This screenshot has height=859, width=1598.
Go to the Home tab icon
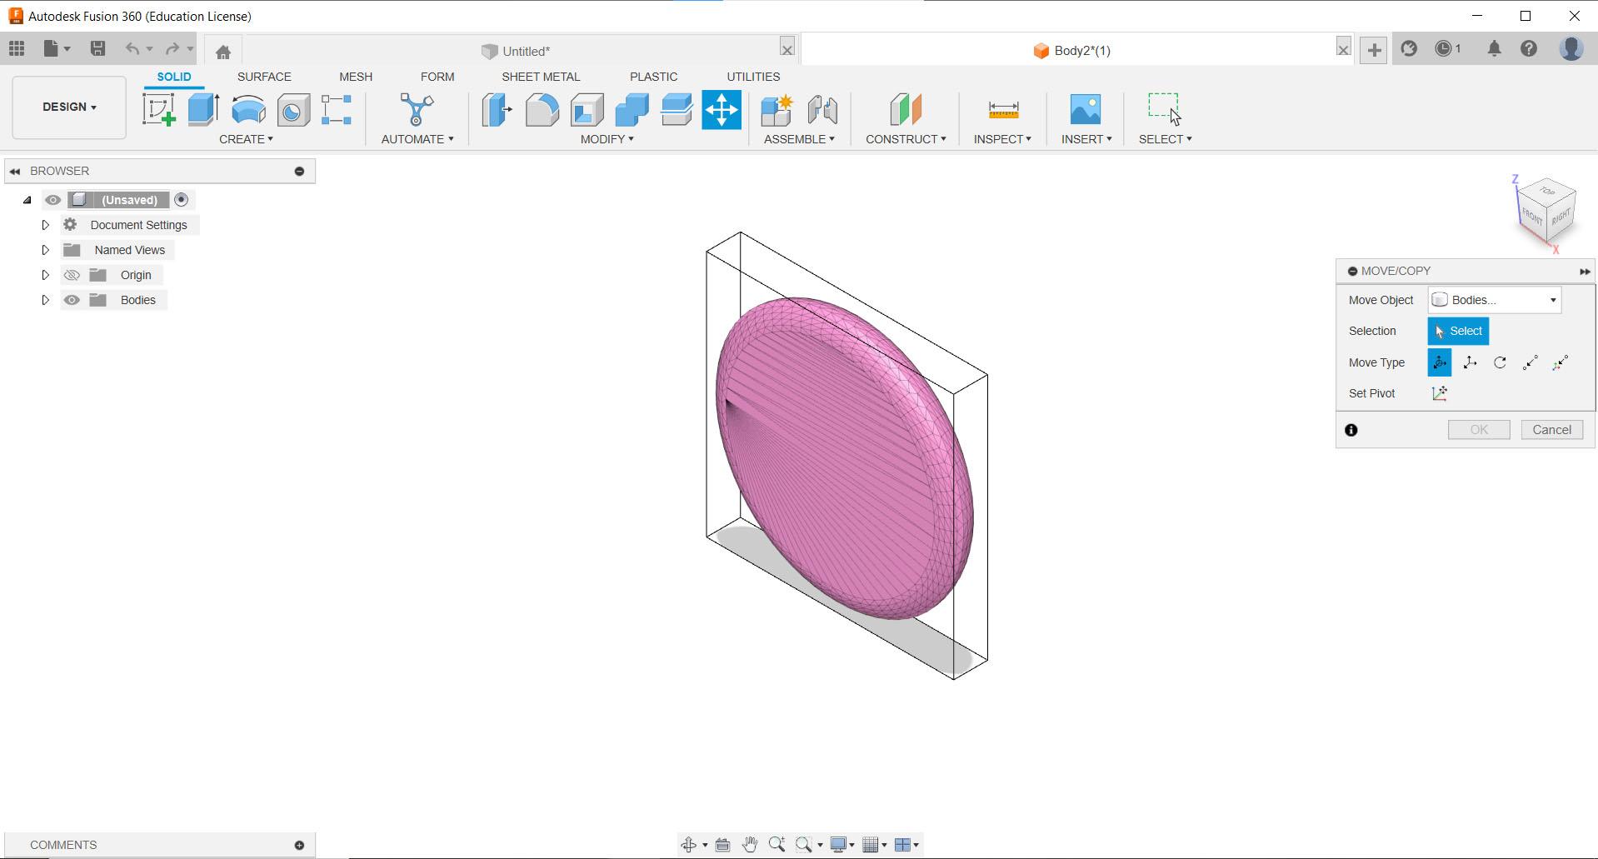click(x=222, y=52)
